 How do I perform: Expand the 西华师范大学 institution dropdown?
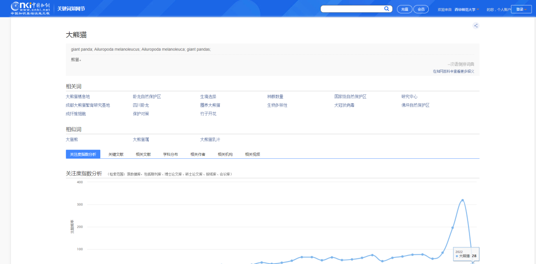(x=467, y=9)
